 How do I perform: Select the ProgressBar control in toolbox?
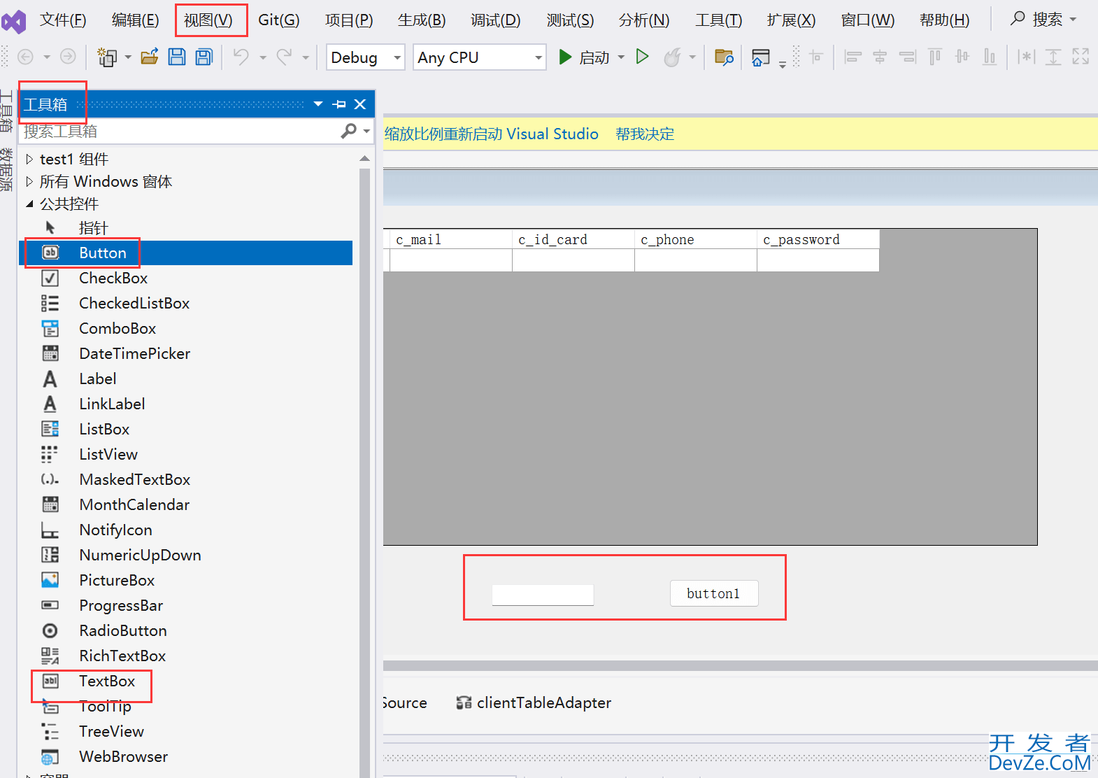[185, 605]
